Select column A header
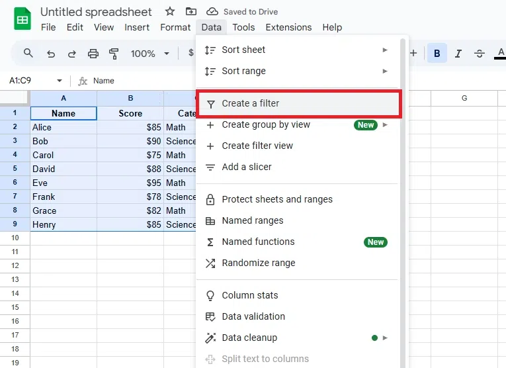 (63, 98)
